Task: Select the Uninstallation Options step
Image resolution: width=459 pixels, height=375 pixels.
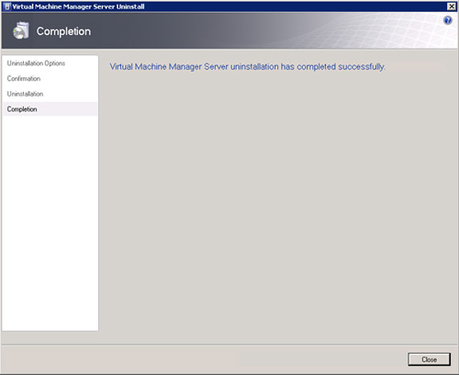Action: click(36, 63)
